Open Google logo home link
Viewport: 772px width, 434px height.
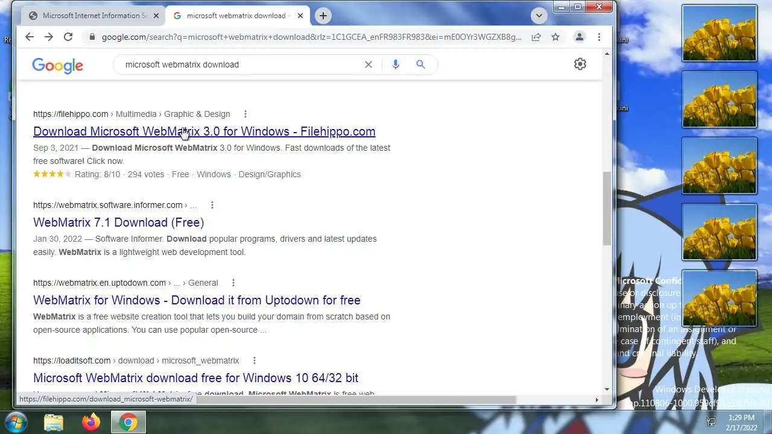pyautogui.click(x=57, y=65)
